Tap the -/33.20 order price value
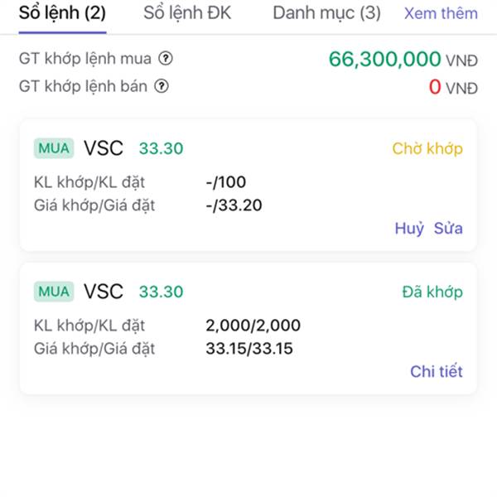This screenshot has height=497, width=497. [234, 205]
